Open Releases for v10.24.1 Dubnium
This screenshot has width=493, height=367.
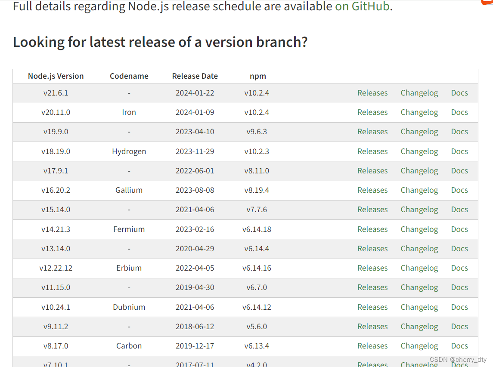tap(372, 307)
